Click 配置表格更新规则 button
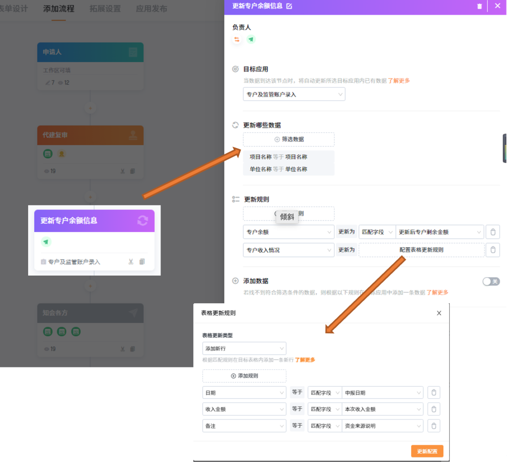Image resolution: width=507 pixels, height=464 pixels. tap(421, 250)
